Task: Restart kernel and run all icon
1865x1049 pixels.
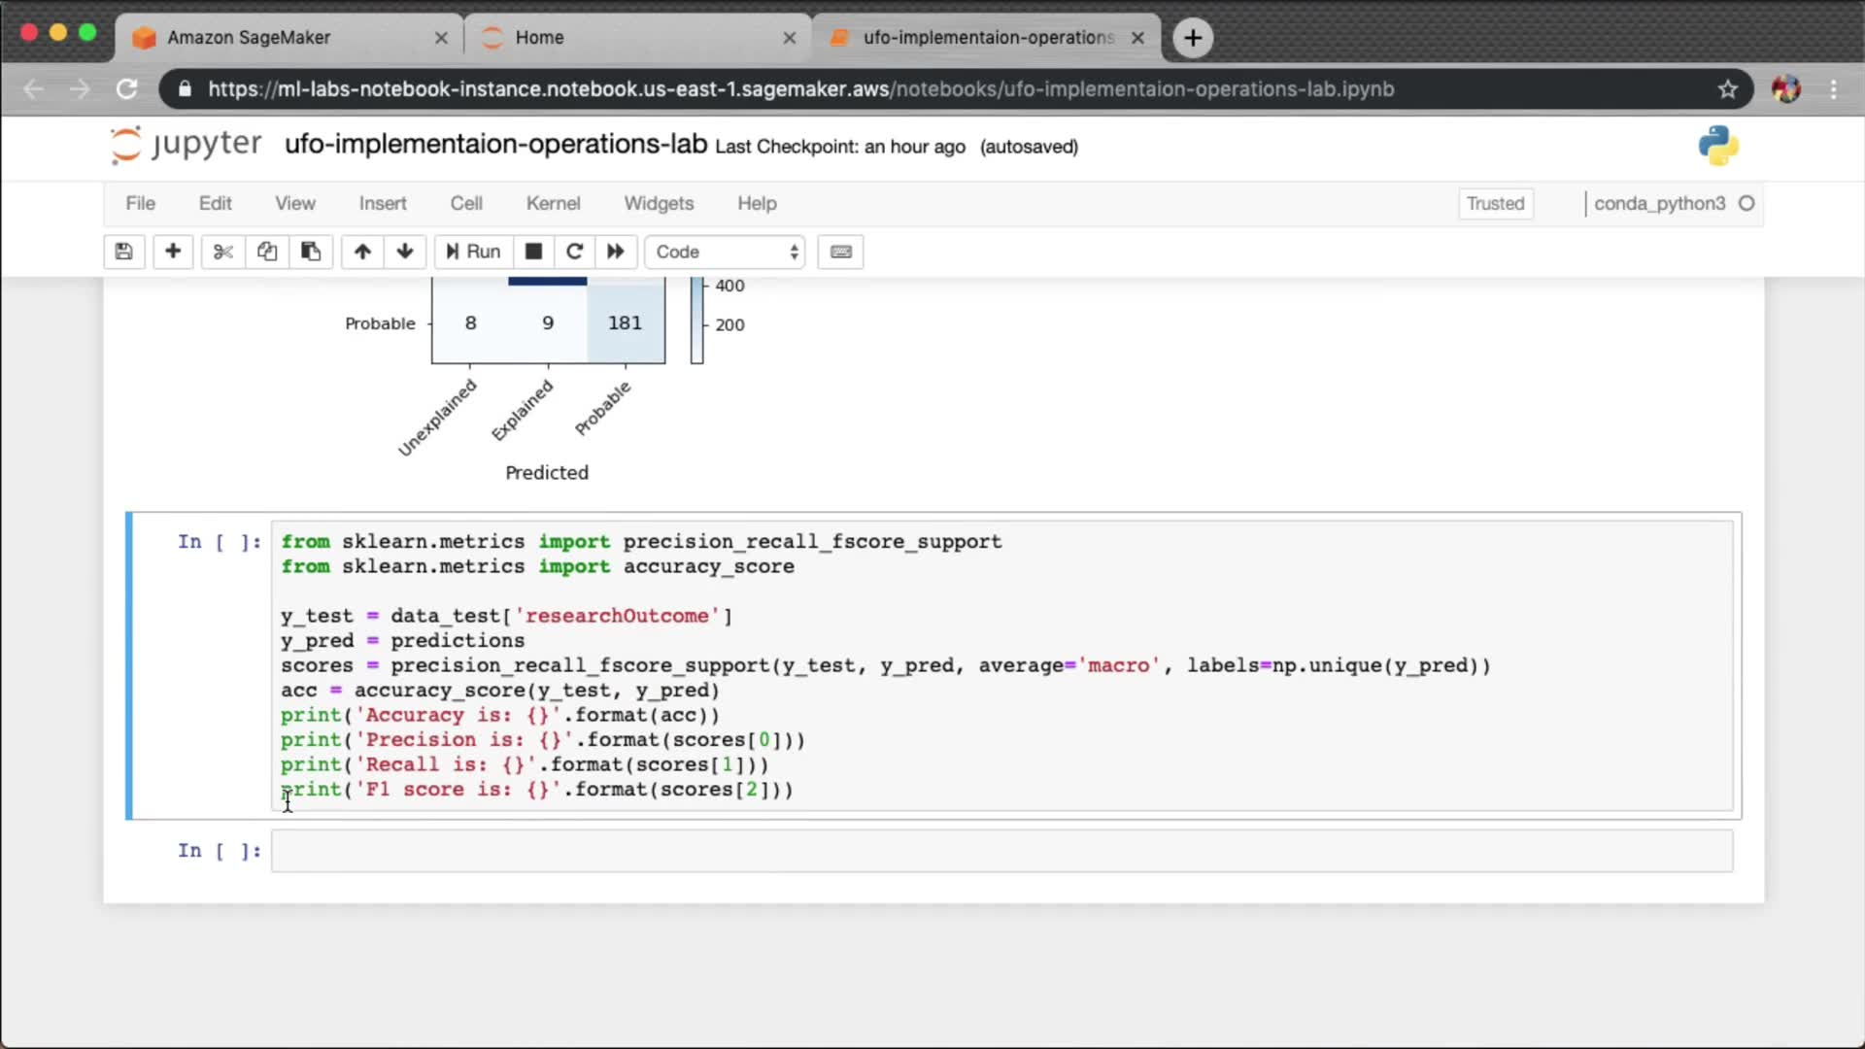Action: click(616, 252)
